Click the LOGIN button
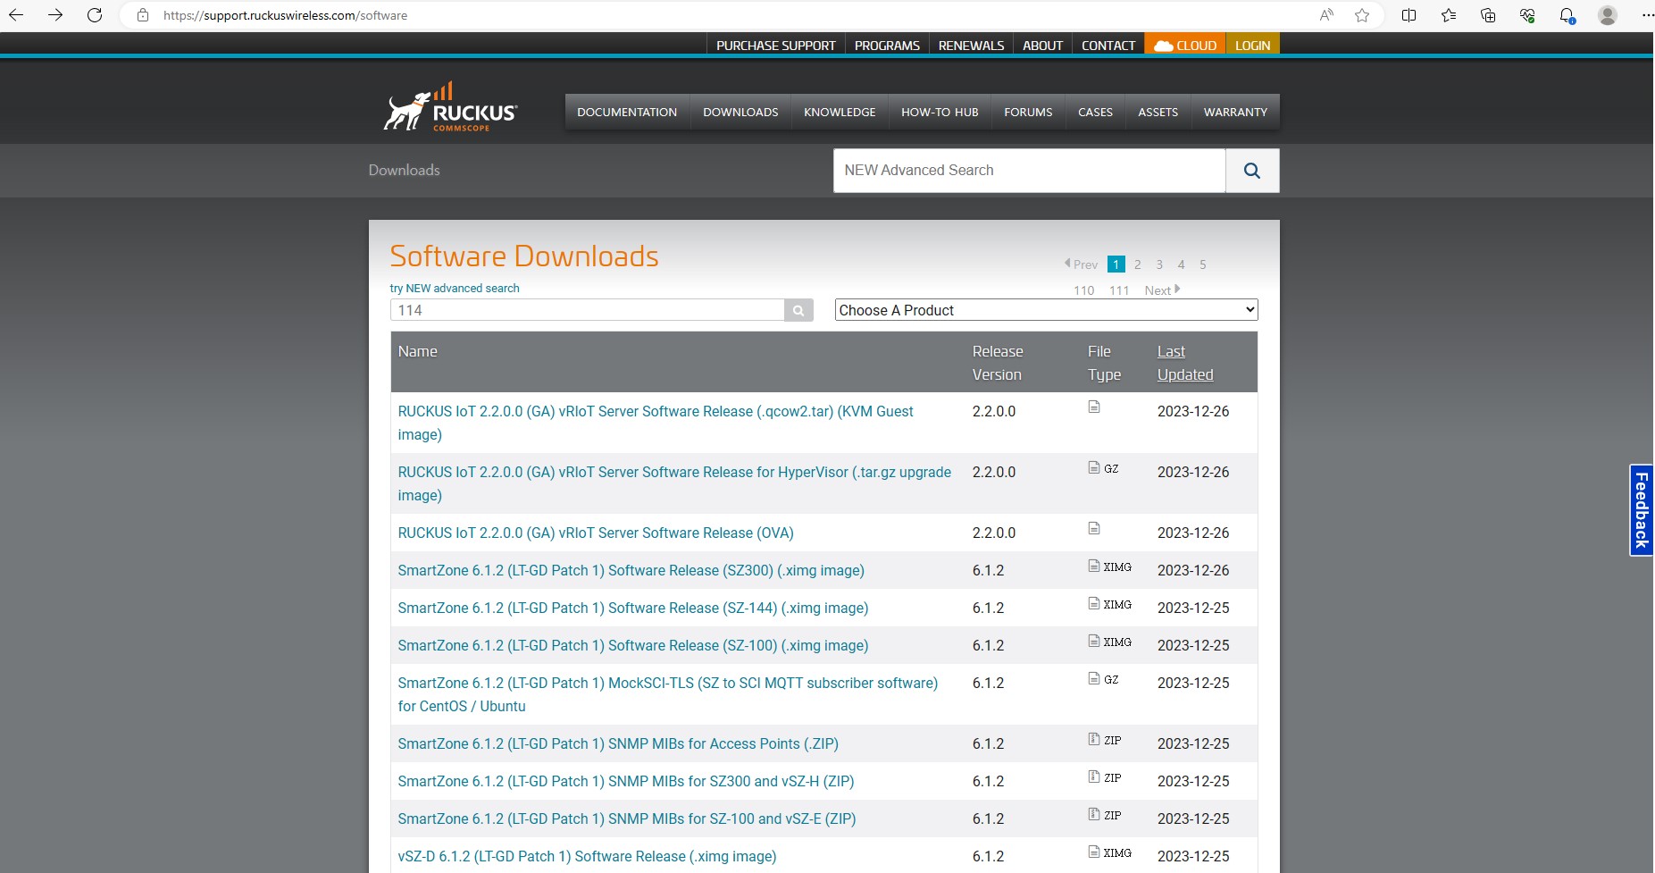Viewport: 1655px width, 873px height. 1252,46
